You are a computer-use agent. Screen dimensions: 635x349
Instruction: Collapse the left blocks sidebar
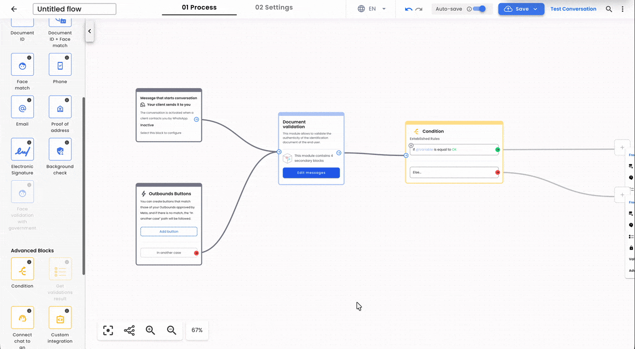click(x=89, y=31)
